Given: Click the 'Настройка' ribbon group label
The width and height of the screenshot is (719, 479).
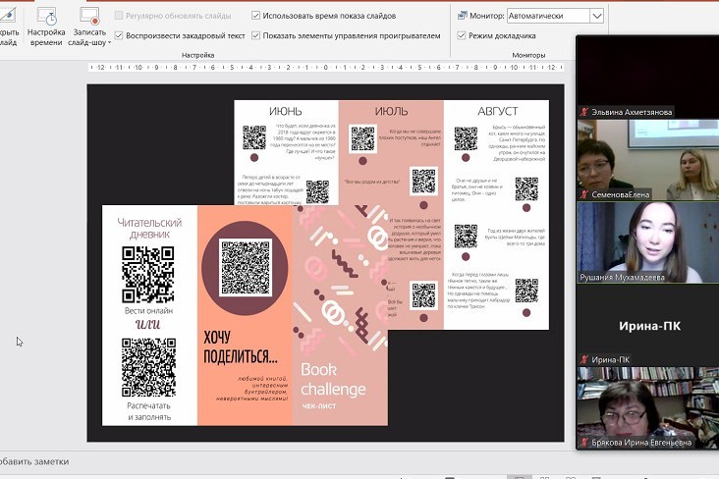Looking at the screenshot, I should point(197,56).
